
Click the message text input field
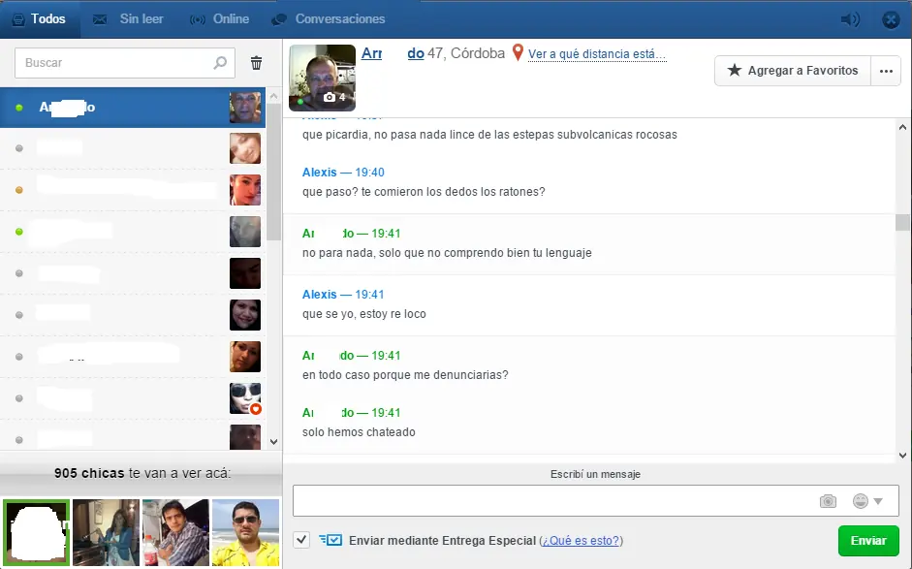point(552,501)
